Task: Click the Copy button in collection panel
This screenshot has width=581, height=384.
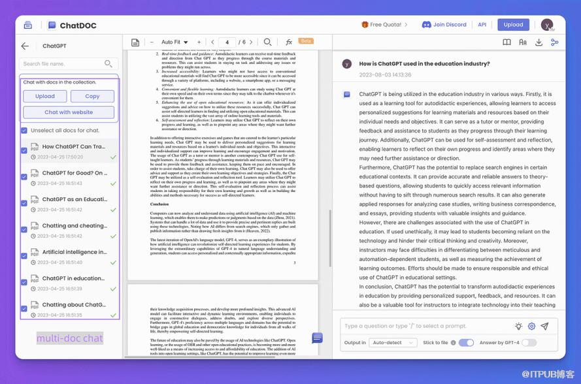Action: click(92, 96)
